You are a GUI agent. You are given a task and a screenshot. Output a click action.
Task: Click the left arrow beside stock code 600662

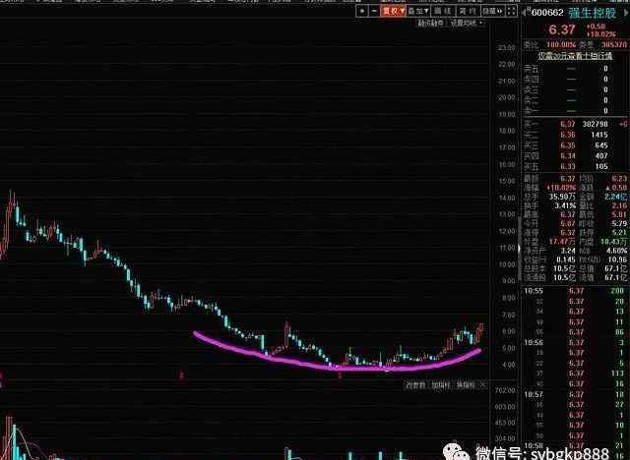[525, 12]
